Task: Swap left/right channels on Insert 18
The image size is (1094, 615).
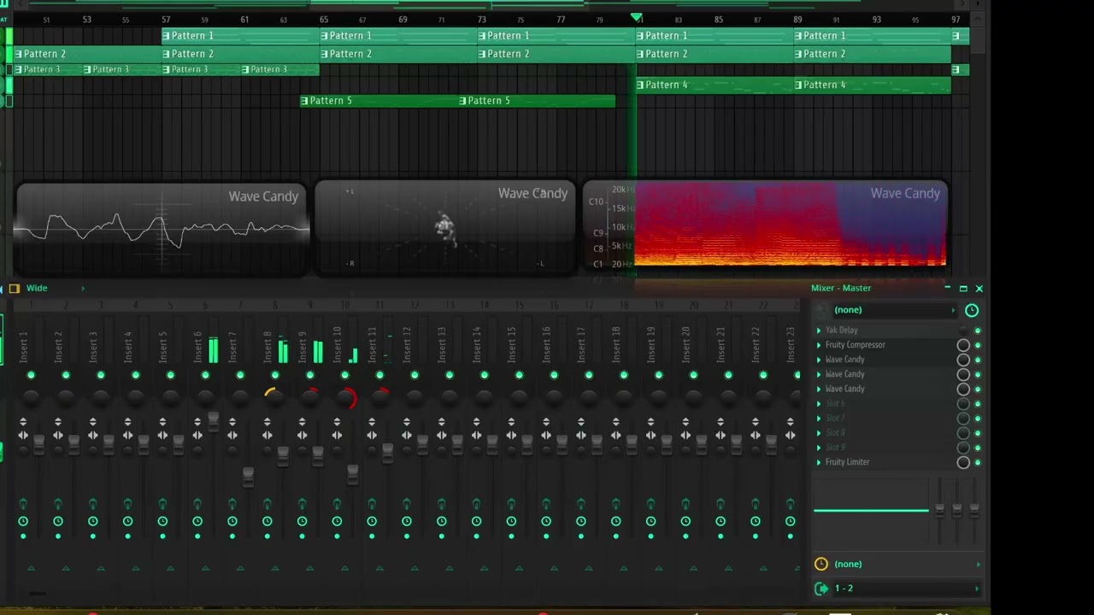Action: (615, 436)
